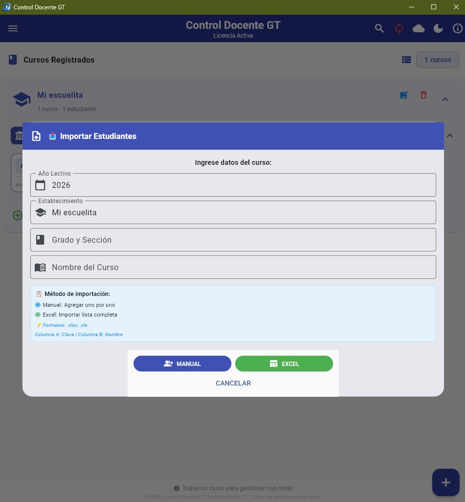Click the Importar Estudiantes title
This screenshot has width=465, height=502.
coord(98,136)
